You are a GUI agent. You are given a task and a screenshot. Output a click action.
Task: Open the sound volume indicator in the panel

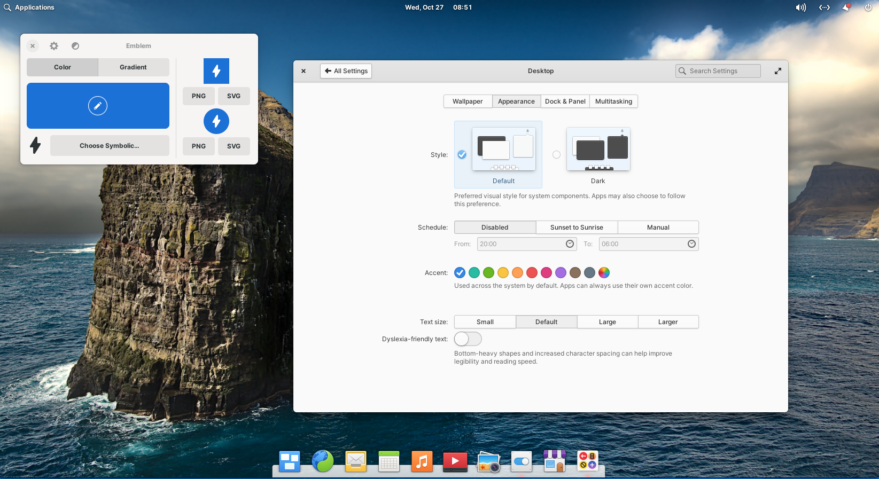coord(800,7)
